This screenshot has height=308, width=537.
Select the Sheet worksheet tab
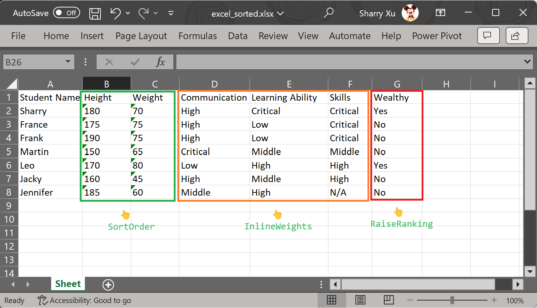pyautogui.click(x=68, y=284)
